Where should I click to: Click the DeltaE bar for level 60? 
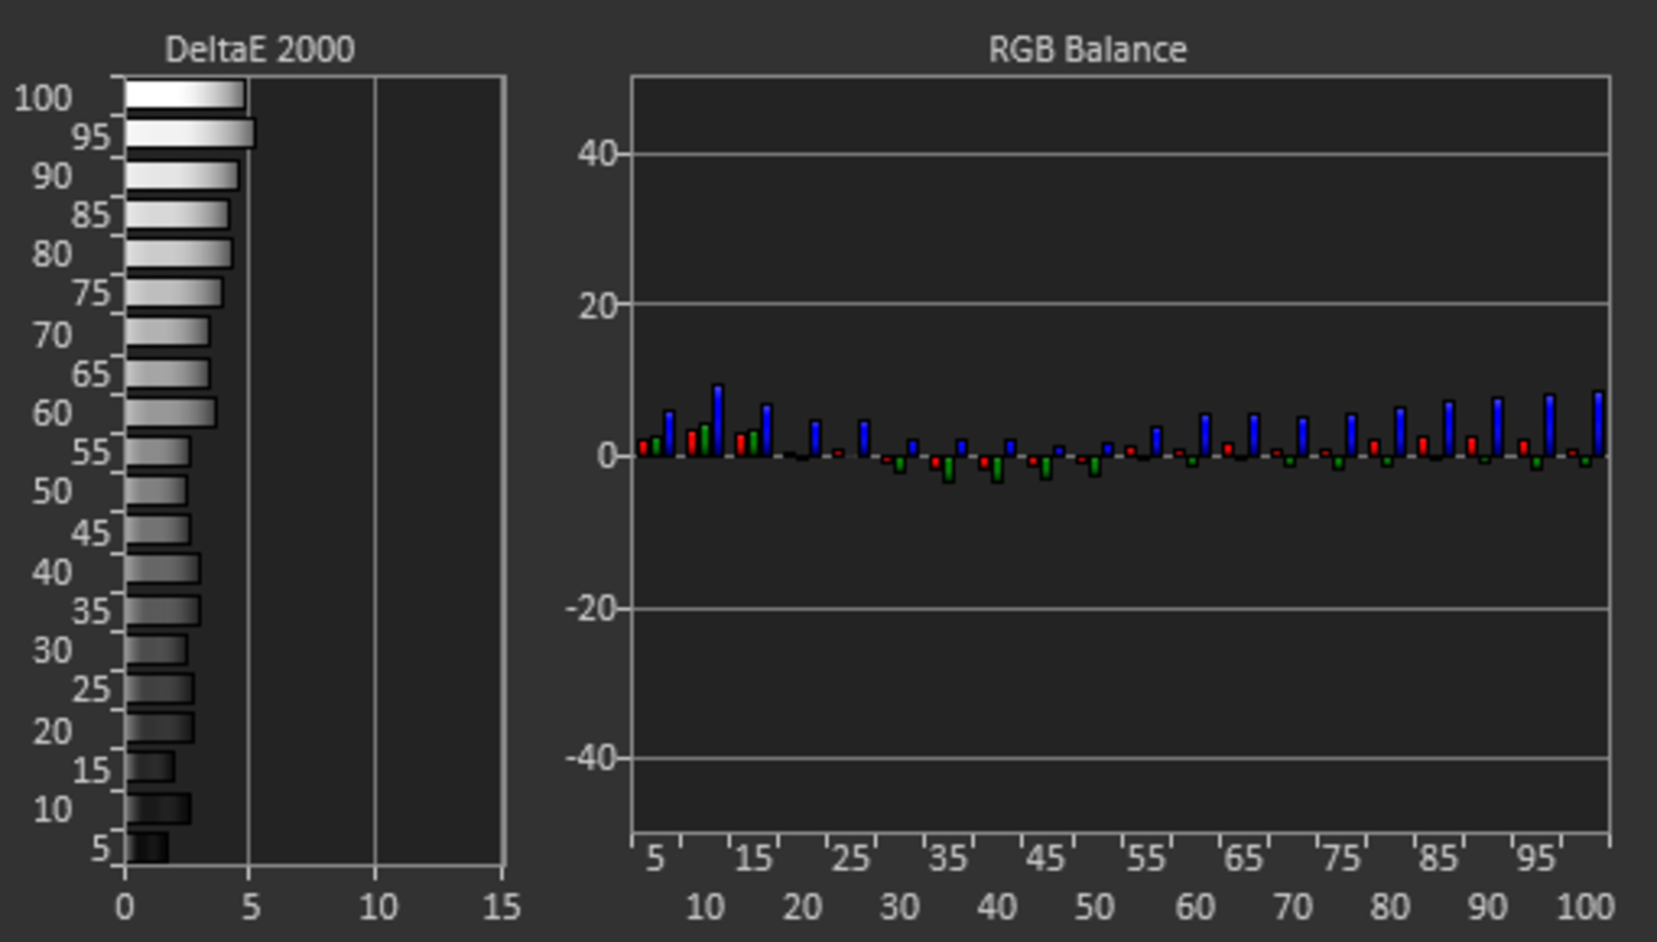point(170,413)
